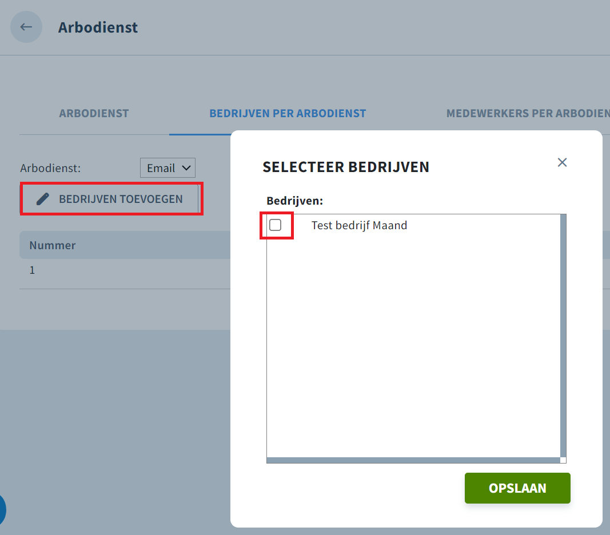Open the MEDEWERKERS PER ARBODIENST tab
Screen dimensions: 610x535
pyautogui.click(x=528, y=113)
